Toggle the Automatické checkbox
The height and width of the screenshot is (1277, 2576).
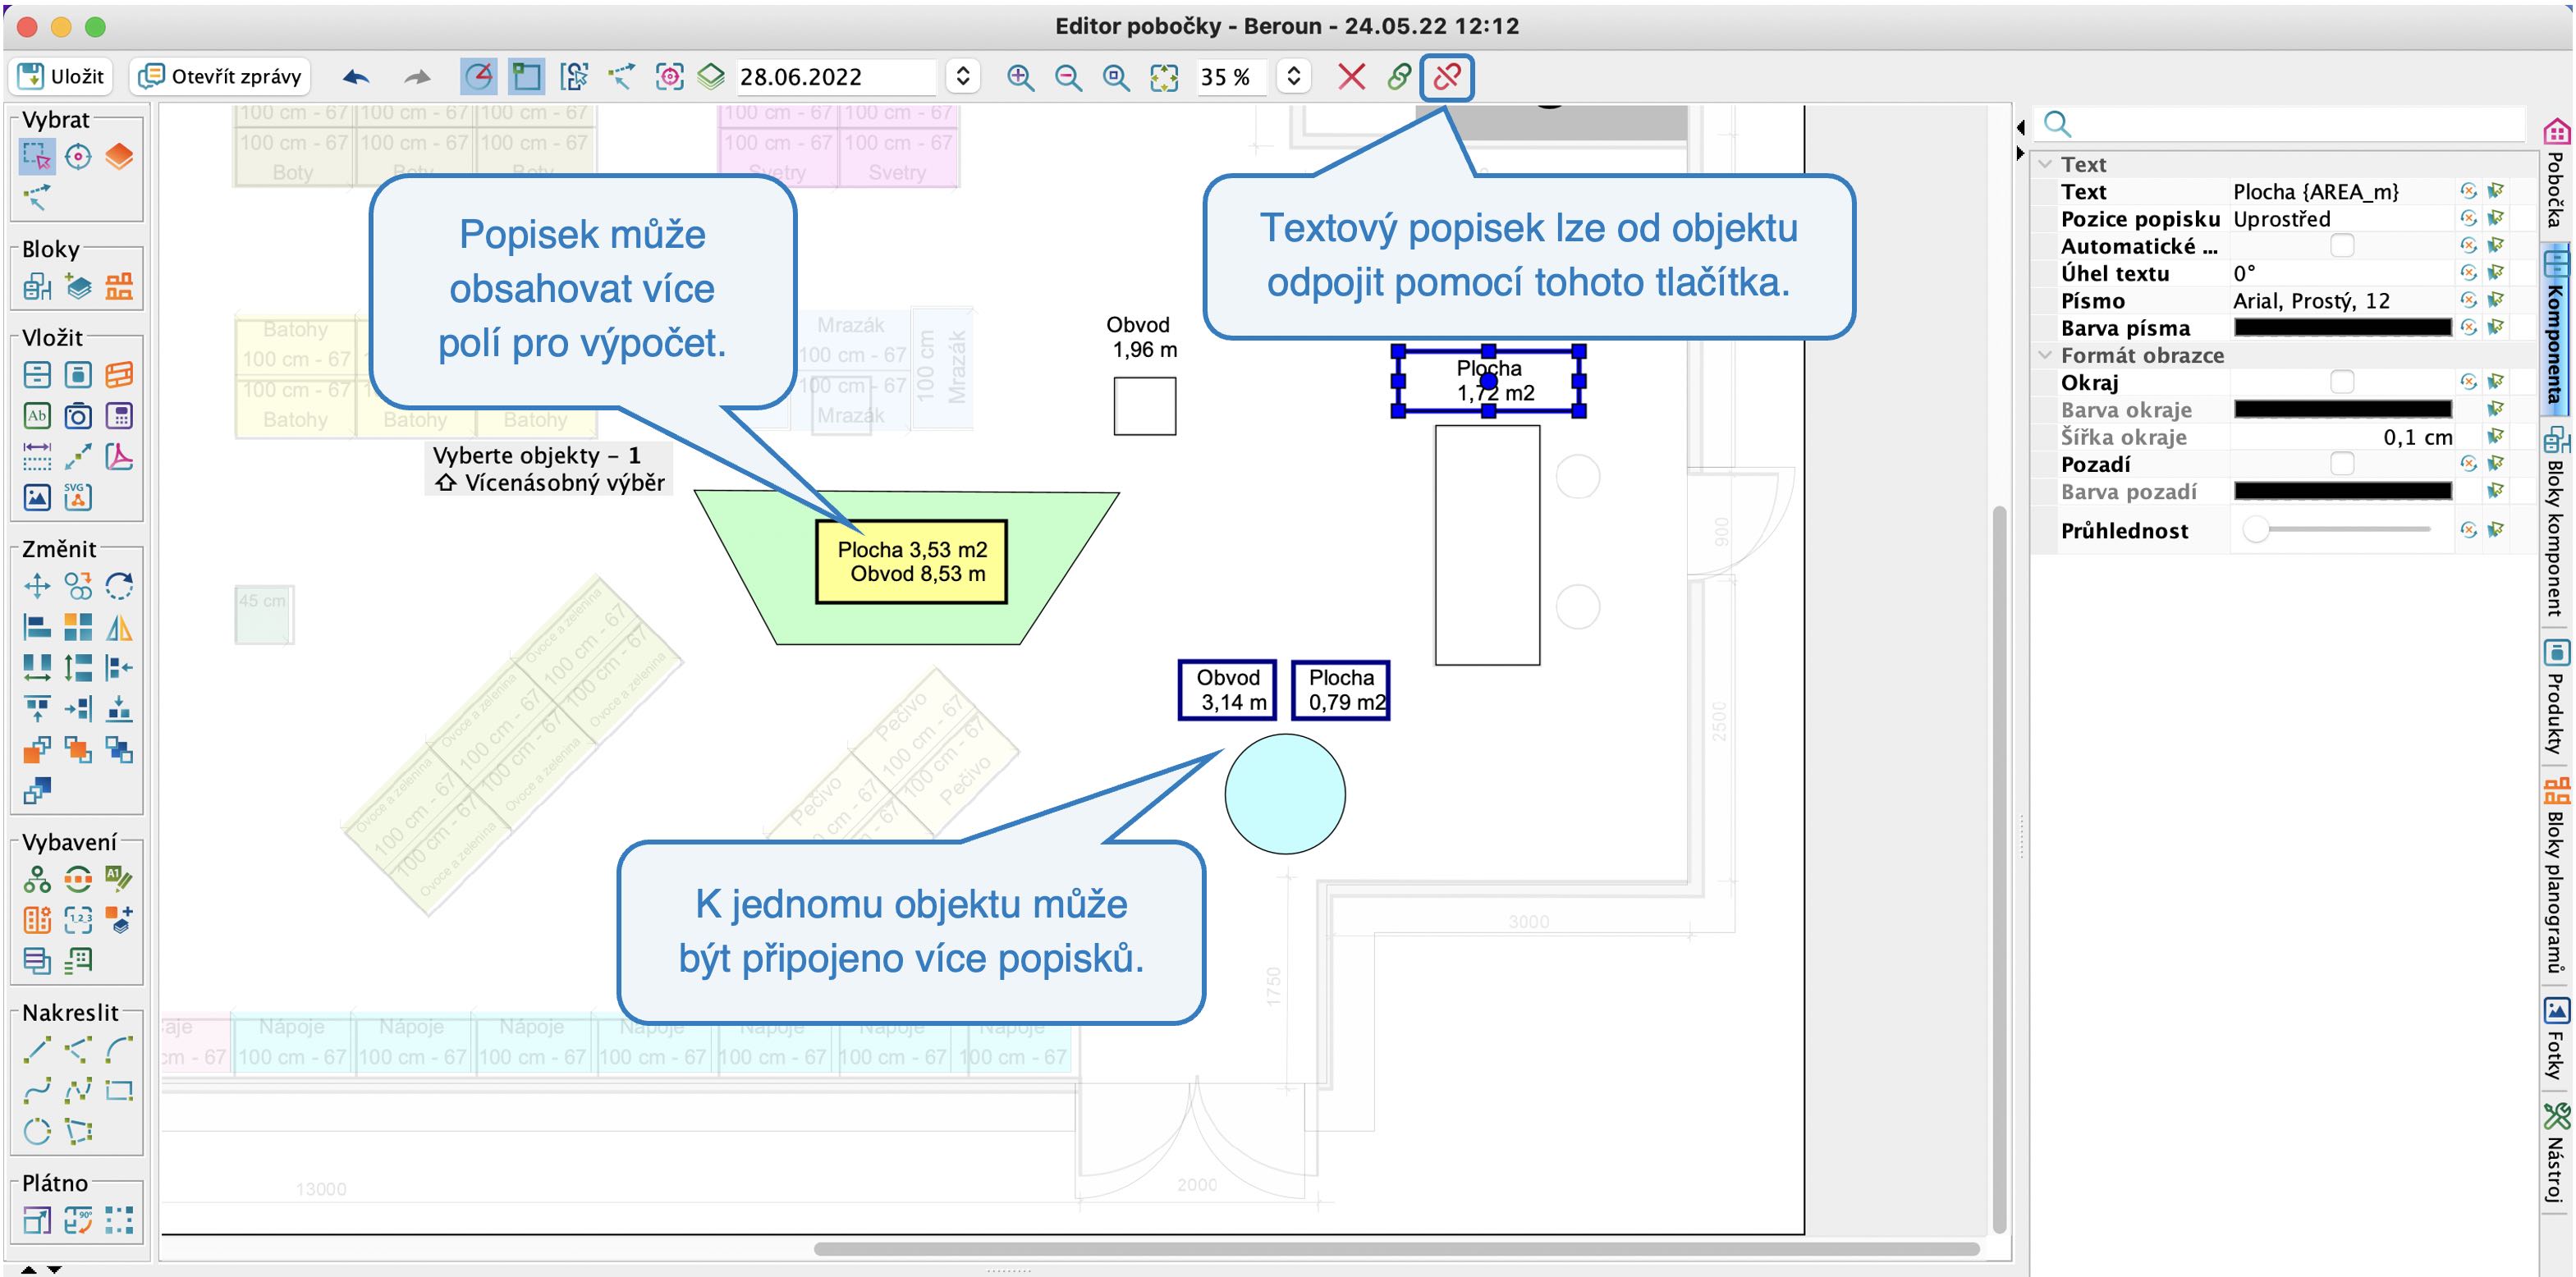point(2341,246)
